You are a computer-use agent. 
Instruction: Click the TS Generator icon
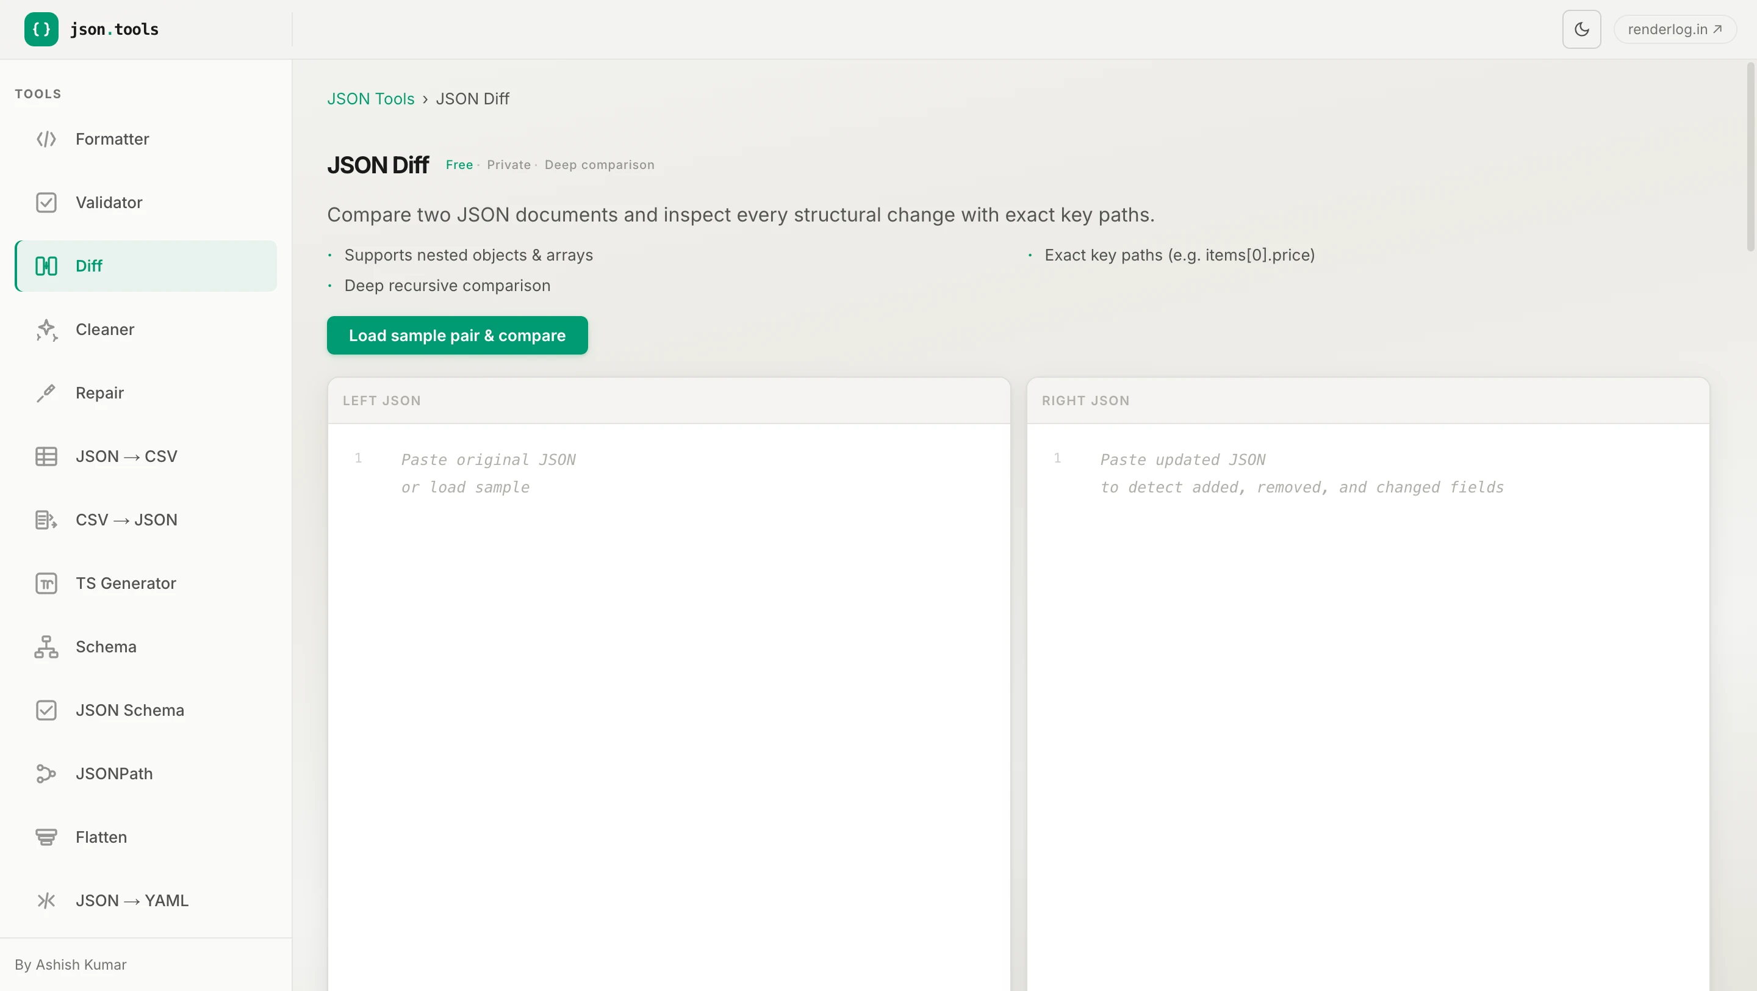coord(46,583)
